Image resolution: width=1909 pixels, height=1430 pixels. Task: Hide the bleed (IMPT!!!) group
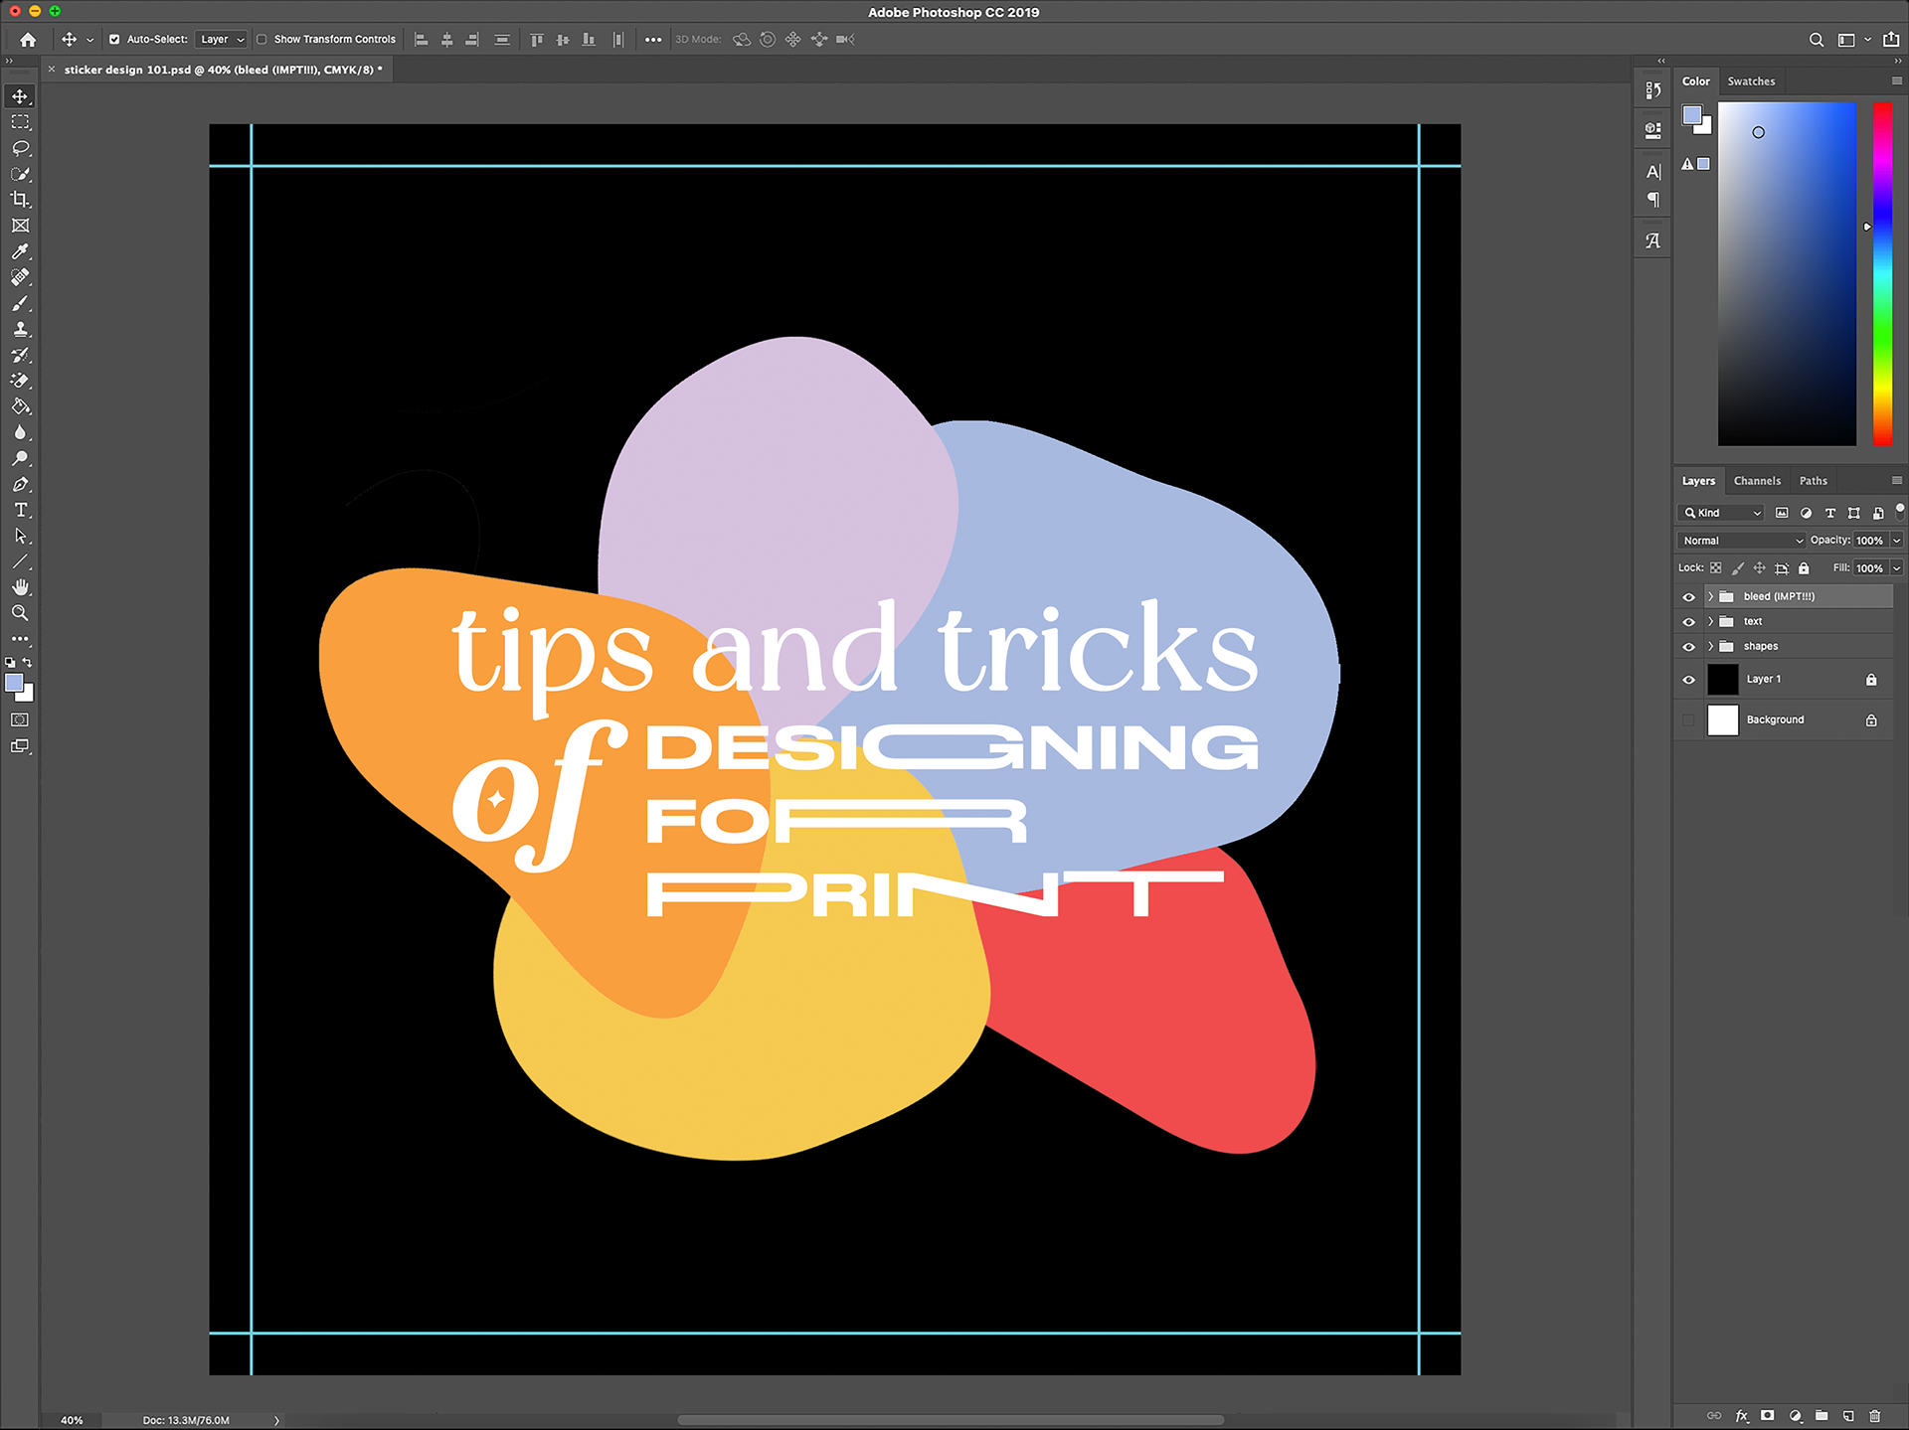tap(1688, 596)
